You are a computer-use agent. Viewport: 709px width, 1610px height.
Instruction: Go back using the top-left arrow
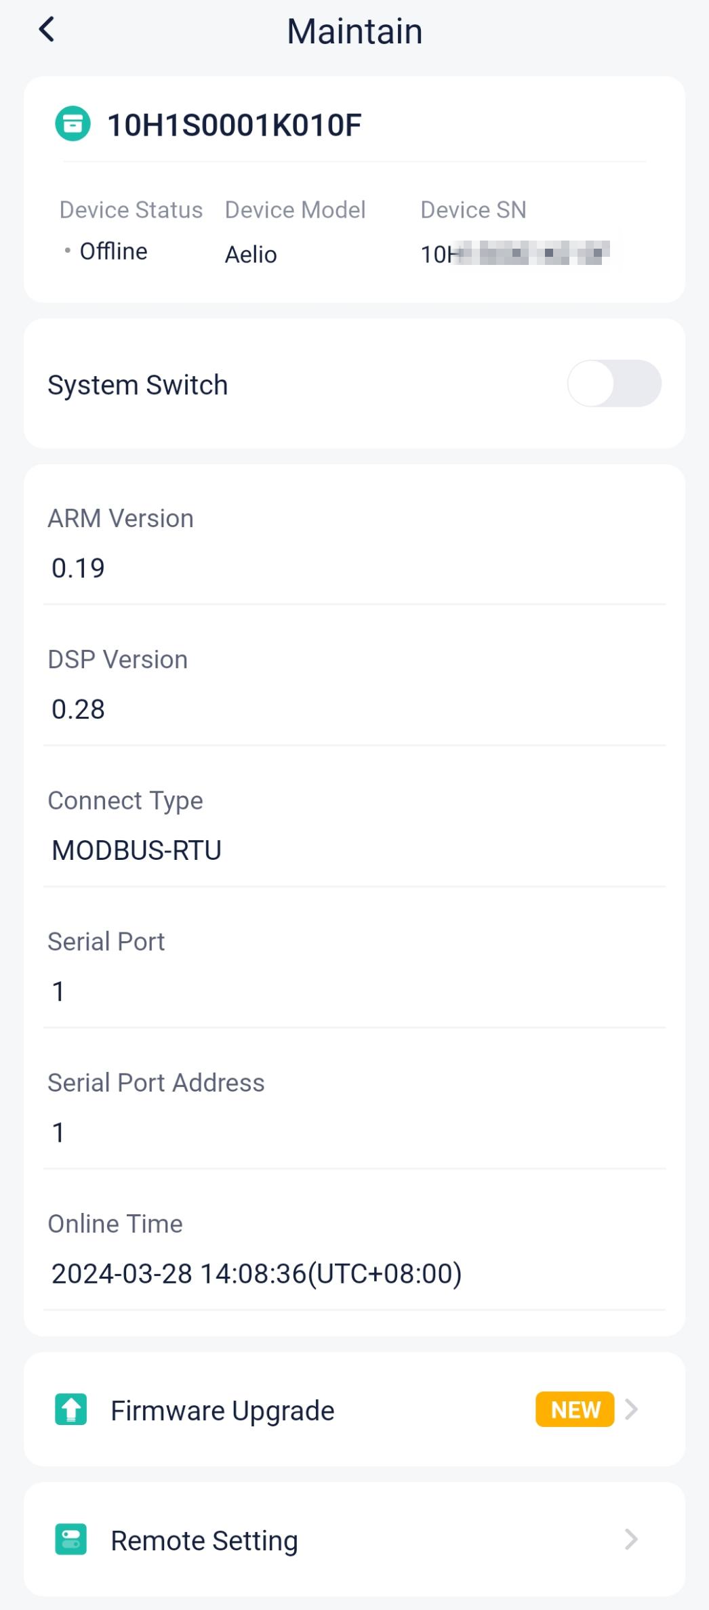(47, 29)
